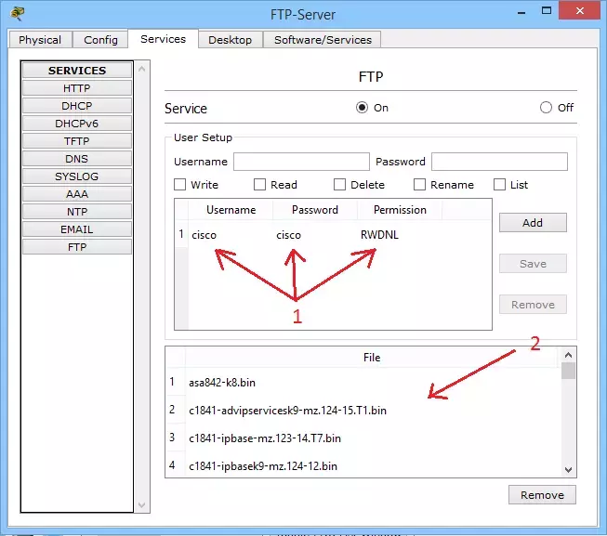
Task: Turn the FTP service Off
Action: (546, 108)
